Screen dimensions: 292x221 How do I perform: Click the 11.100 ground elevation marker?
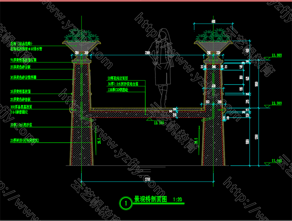[277, 160]
